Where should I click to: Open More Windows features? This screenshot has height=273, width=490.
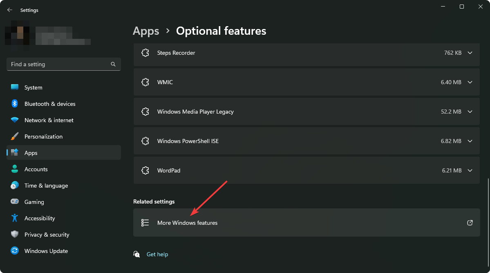coord(307,222)
